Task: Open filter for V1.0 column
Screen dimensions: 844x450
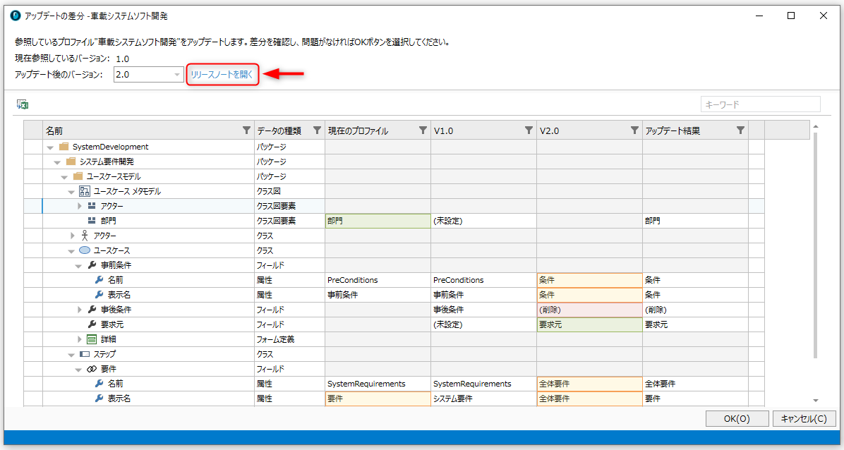Action: [529, 130]
